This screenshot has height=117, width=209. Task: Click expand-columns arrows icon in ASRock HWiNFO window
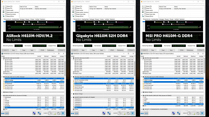coord(3,113)
